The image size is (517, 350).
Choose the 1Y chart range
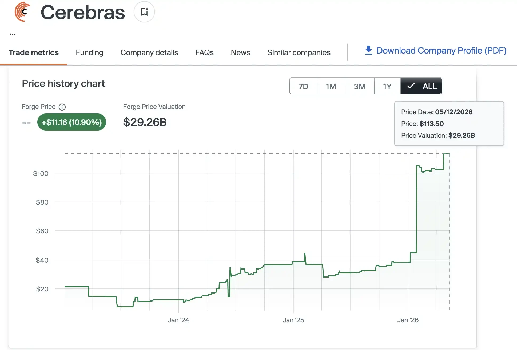[387, 86]
